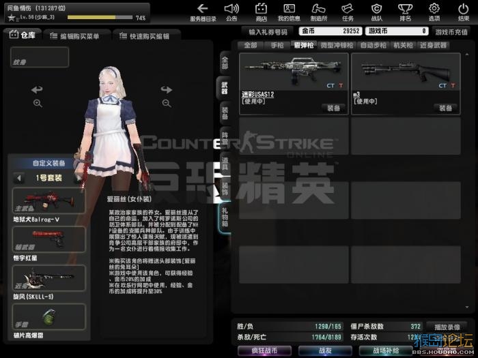The height and width of the screenshot is (358, 478).
Task: Click the level experience progress bar
Action: [x=100, y=17]
